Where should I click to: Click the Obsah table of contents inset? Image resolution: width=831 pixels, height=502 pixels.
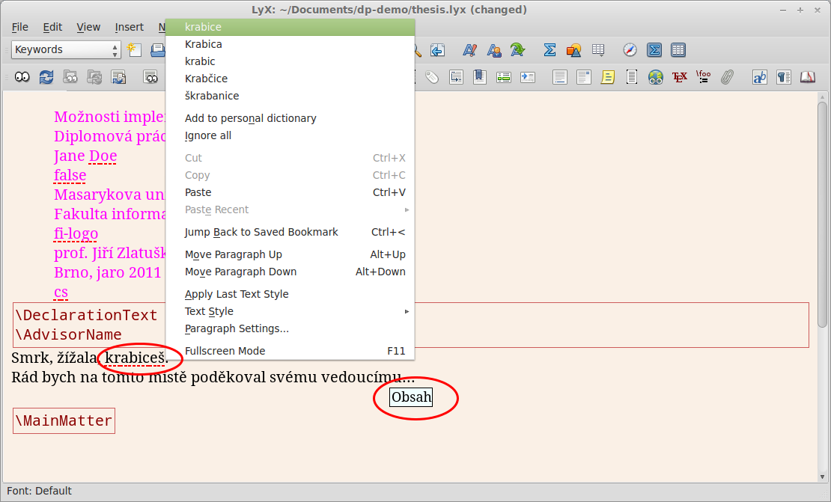(x=411, y=397)
